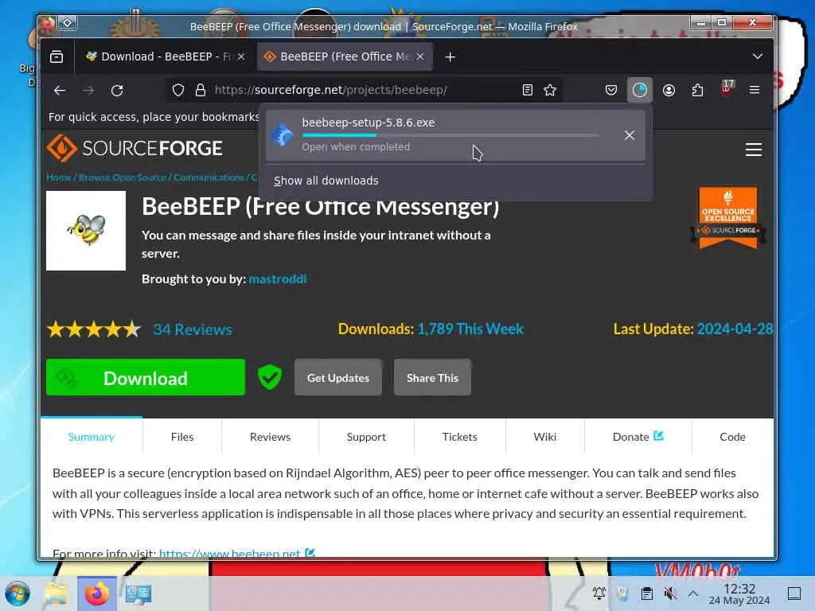Open the tracking protection shield icon

coord(178,91)
